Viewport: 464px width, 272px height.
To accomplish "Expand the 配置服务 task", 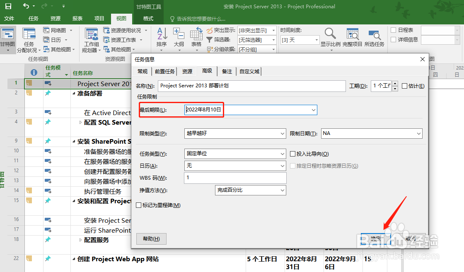I will coord(80,240).
